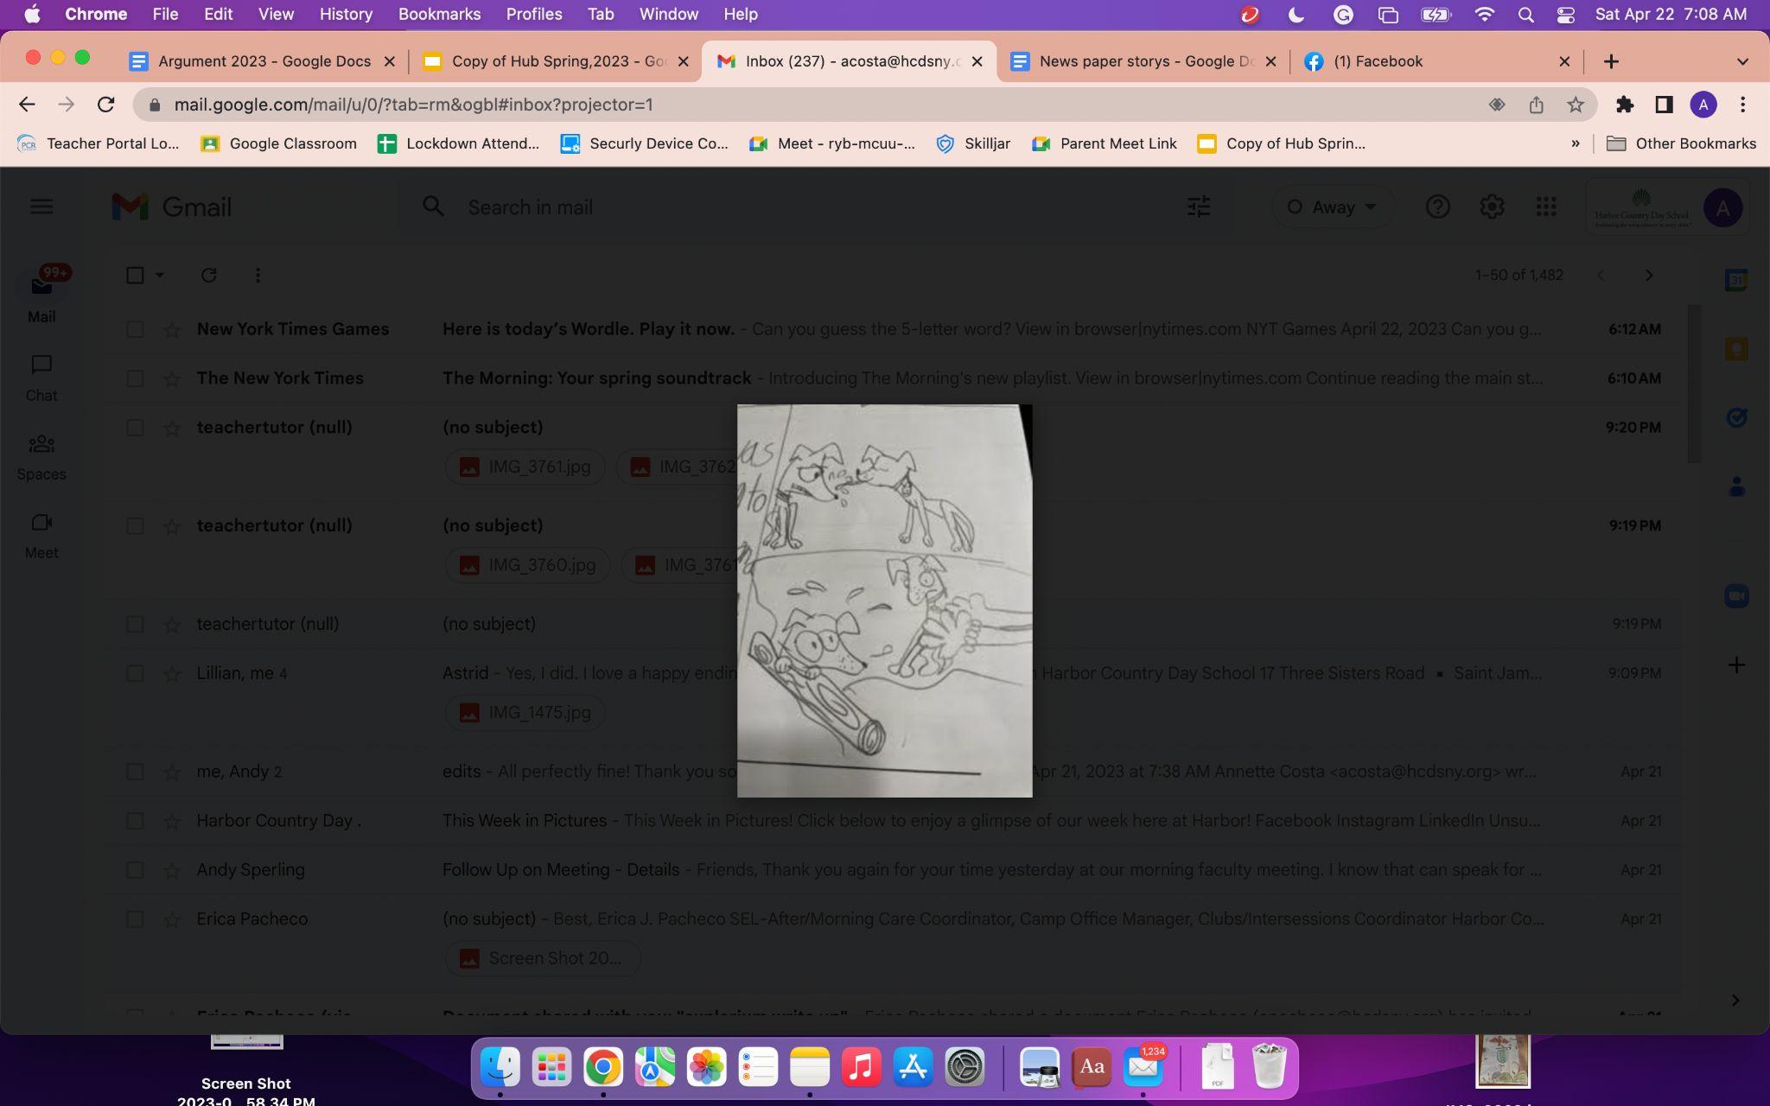Open the Gmail main menu hamburger icon

point(41,207)
